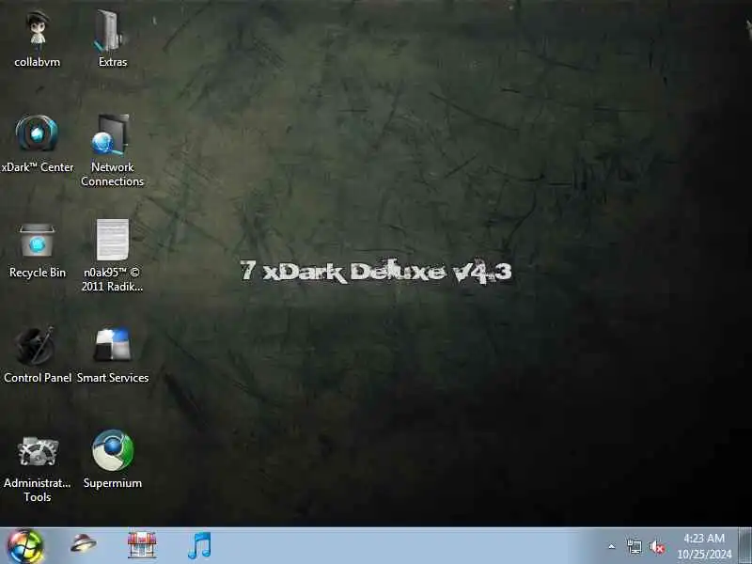Open the Network Connections desktop shortcut
The image size is (752, 564).
coord(112,150)
